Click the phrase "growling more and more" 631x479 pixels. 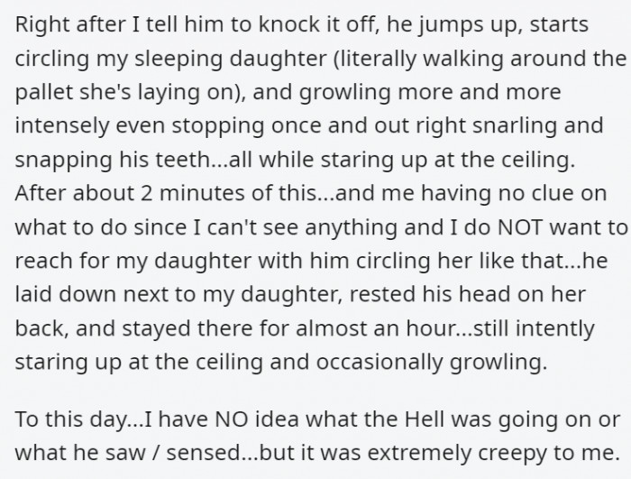[430, 92]
